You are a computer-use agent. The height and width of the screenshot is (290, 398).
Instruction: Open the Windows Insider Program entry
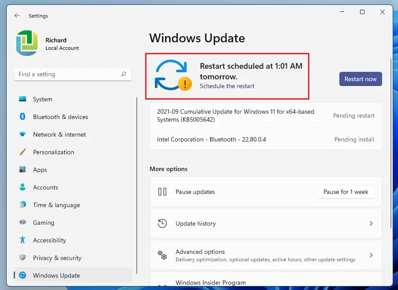click(266, 279)
